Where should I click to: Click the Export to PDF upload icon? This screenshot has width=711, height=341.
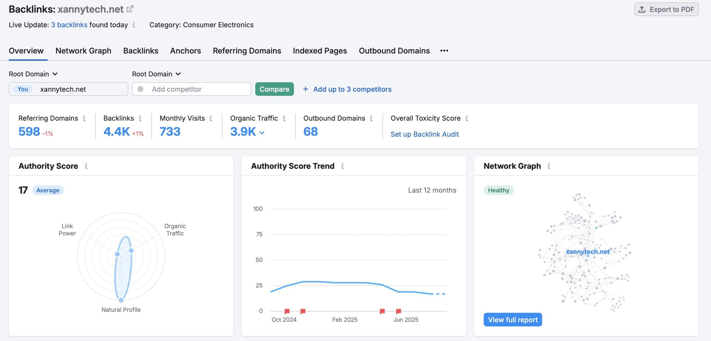point(642,9)
